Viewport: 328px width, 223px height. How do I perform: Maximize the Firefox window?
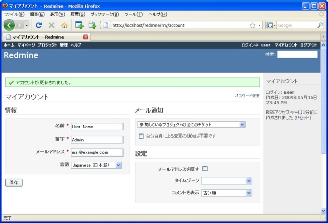click(x=314, y=6)
